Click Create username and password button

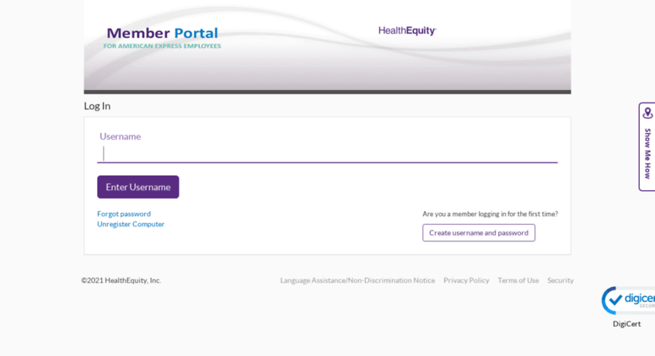tap(479, 232)
